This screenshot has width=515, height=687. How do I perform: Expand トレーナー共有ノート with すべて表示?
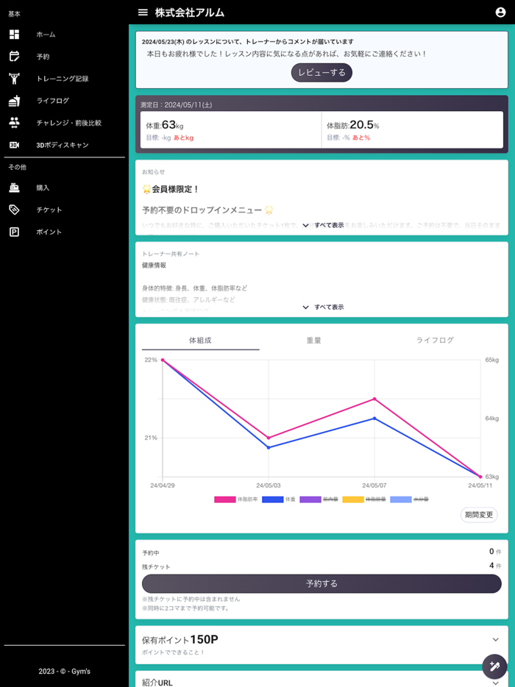(323, 307)
